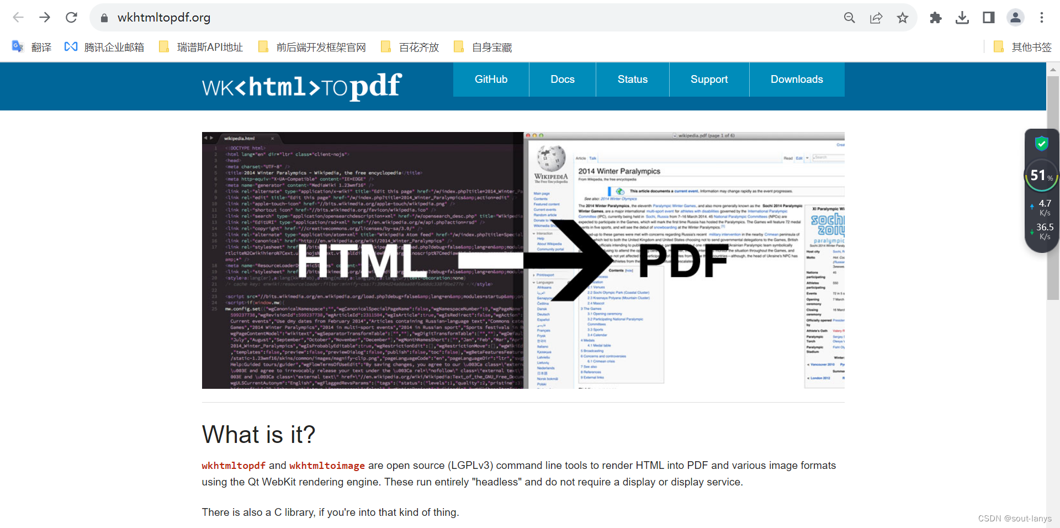Share this page using the share icon
Screen dimensions: 1060x528
876,18
